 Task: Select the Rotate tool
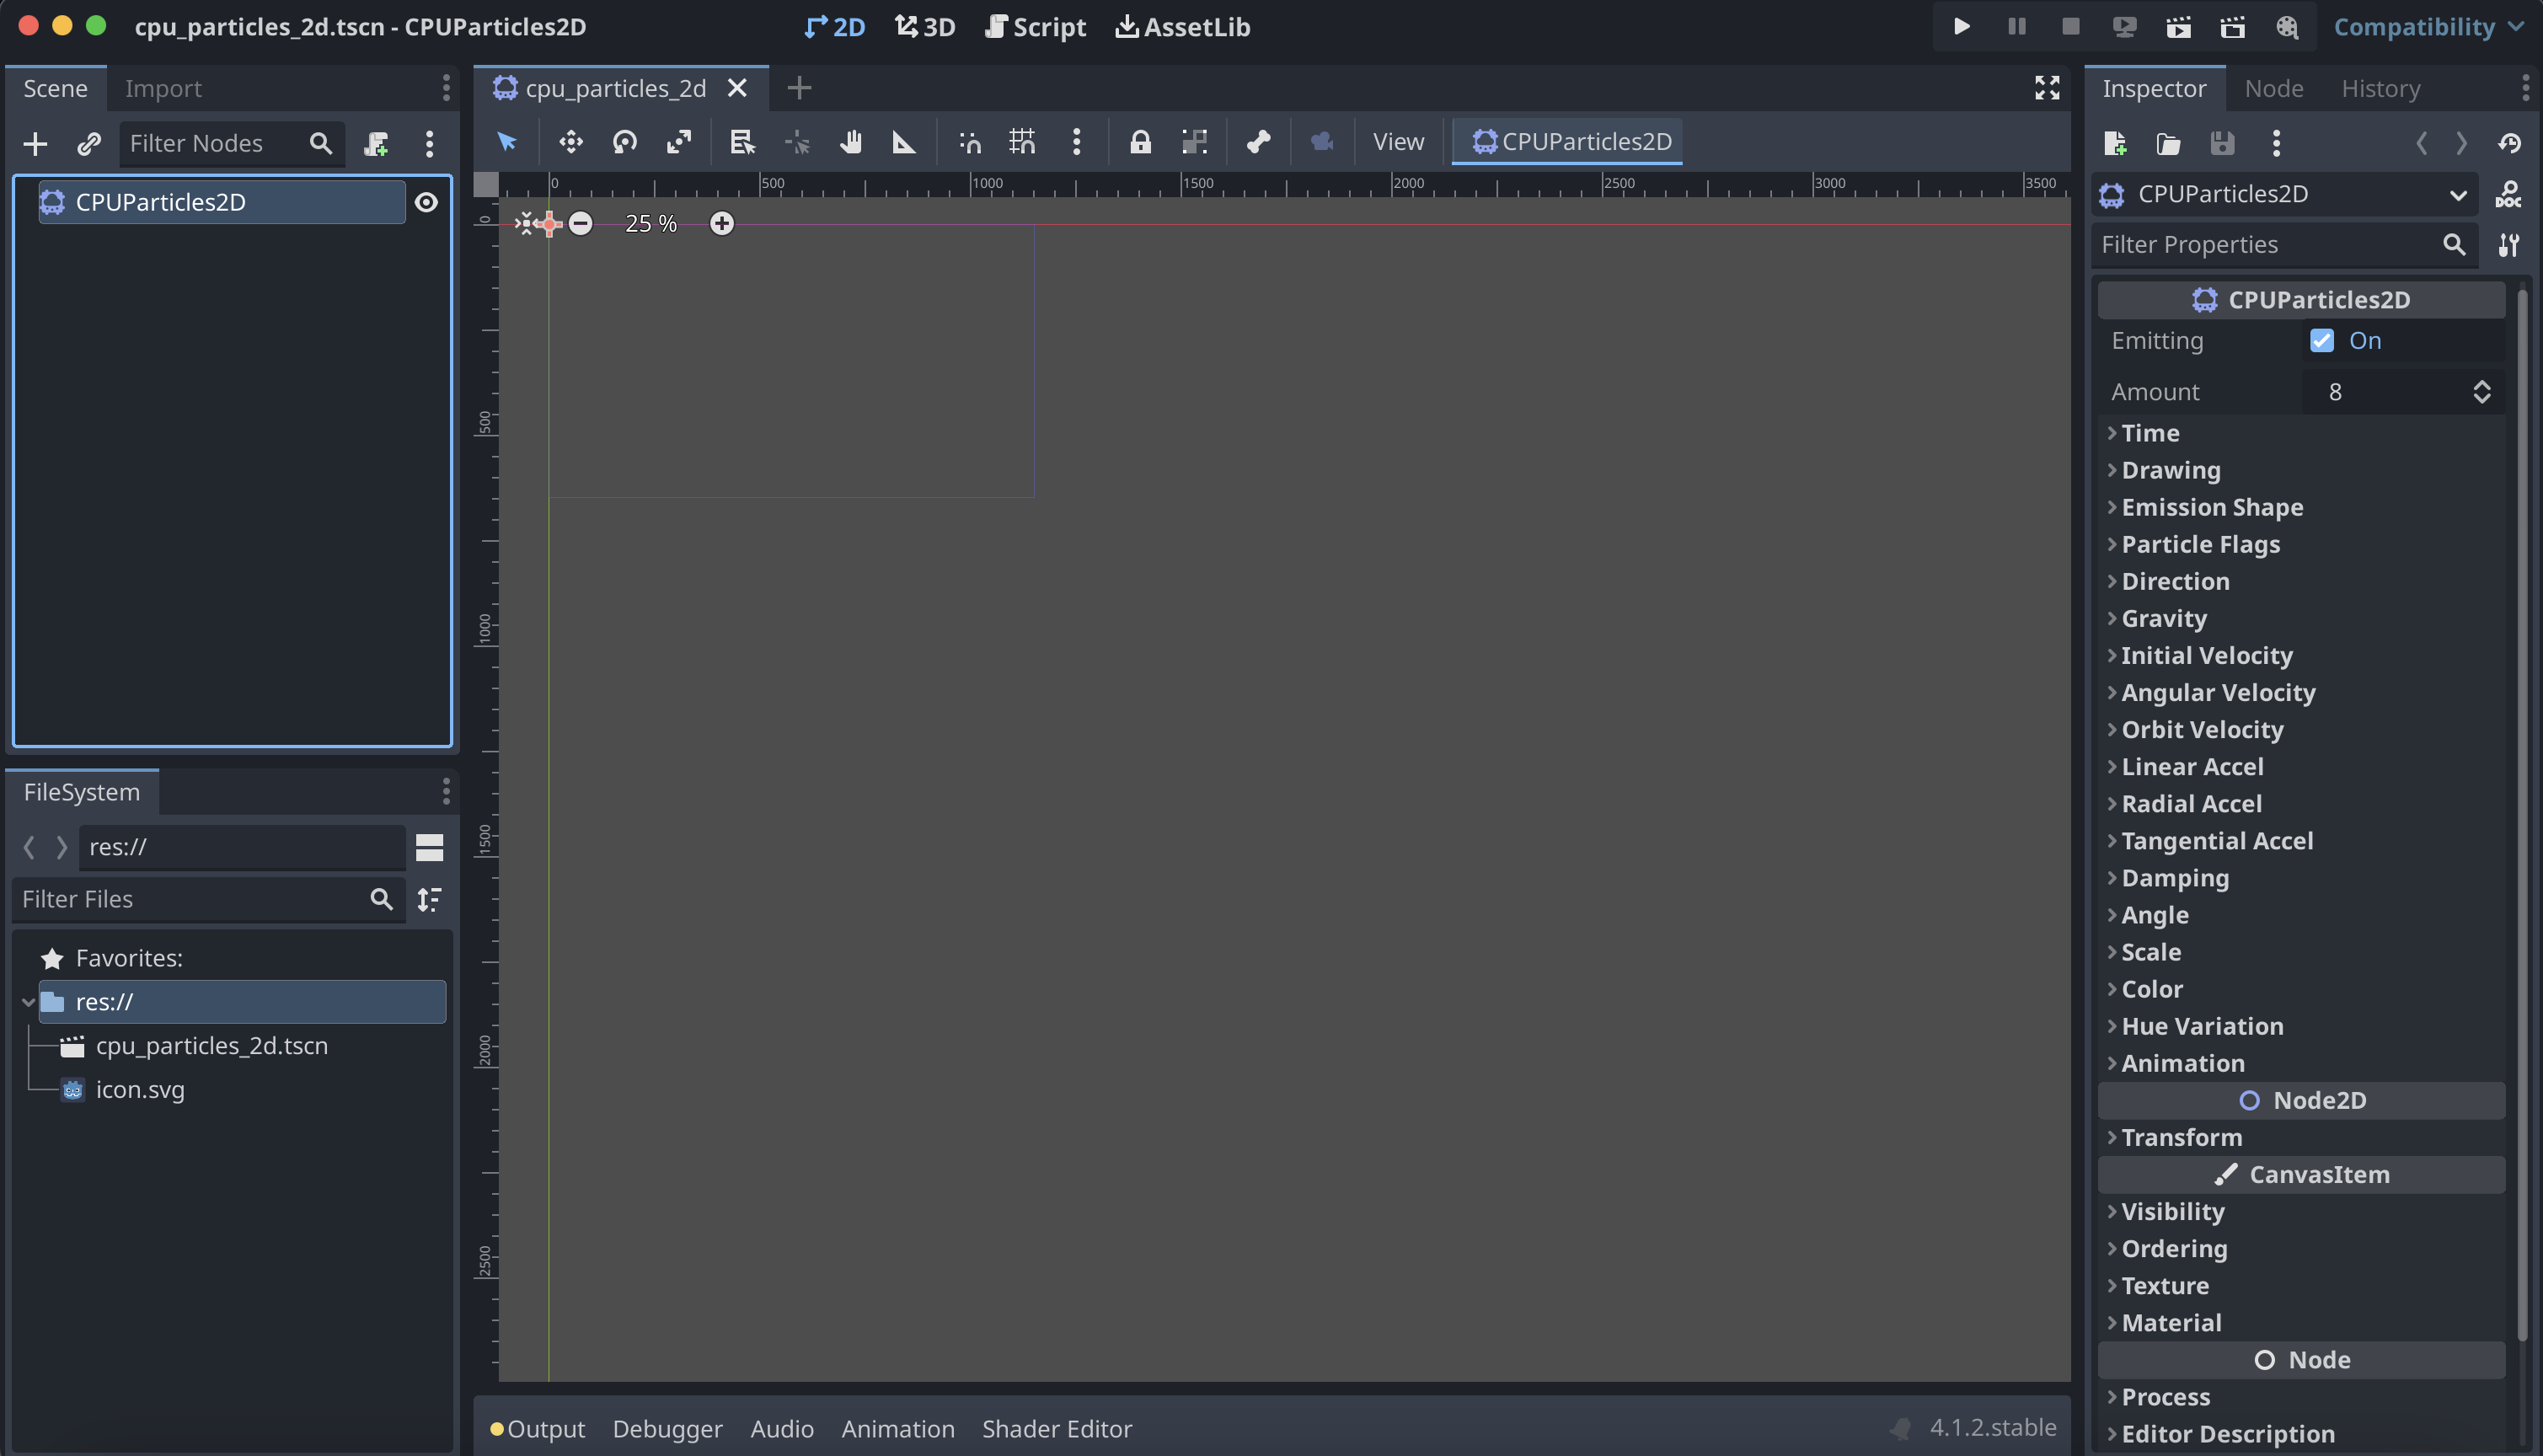624,142
